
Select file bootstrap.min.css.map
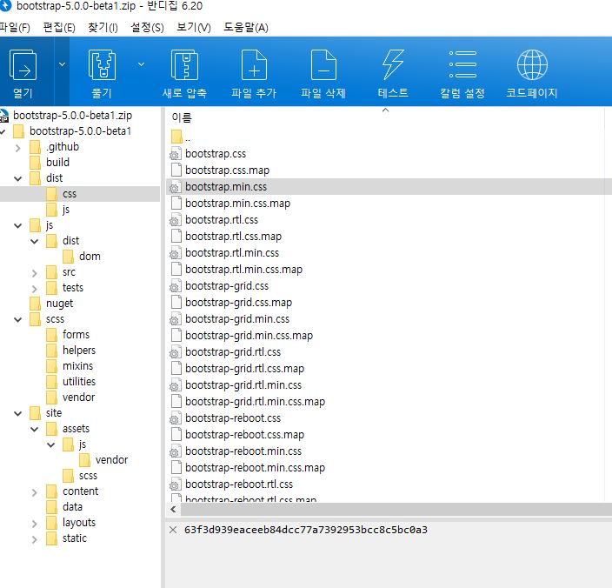pos(237,204)
